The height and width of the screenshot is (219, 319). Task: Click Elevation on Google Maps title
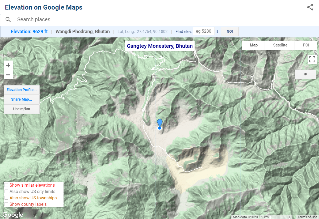44,7
